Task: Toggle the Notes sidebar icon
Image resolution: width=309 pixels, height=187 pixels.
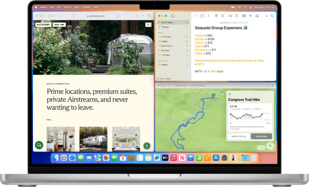Action: point(173,16)
